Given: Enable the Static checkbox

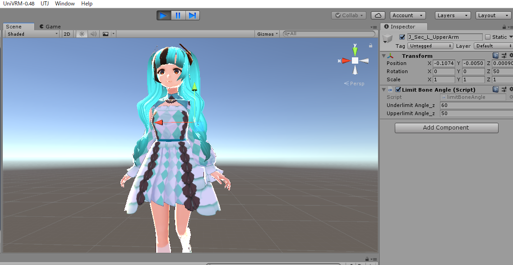Looking at the screenshot, I should tap(488, 37).
